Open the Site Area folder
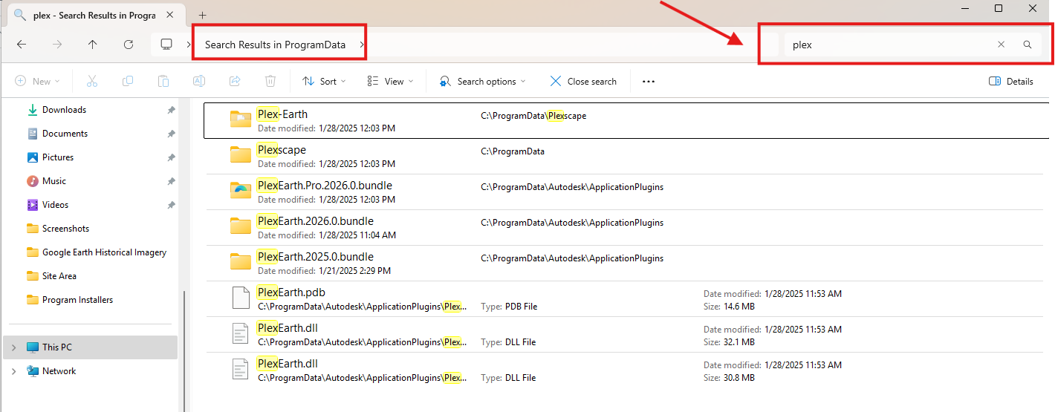 [59, 276]
